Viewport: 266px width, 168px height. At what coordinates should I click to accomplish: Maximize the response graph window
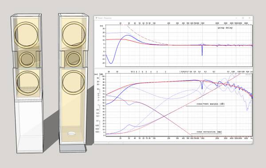tap(243, 18)
